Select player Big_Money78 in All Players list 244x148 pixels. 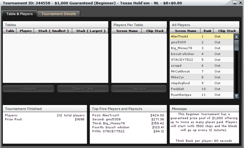click(x=202, y=48)
